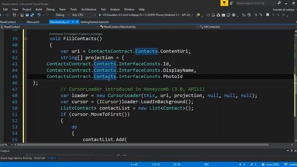This screenshot has height=167, width=297.
Task: Click the Undo arrow icon
Action: (39, 15)
